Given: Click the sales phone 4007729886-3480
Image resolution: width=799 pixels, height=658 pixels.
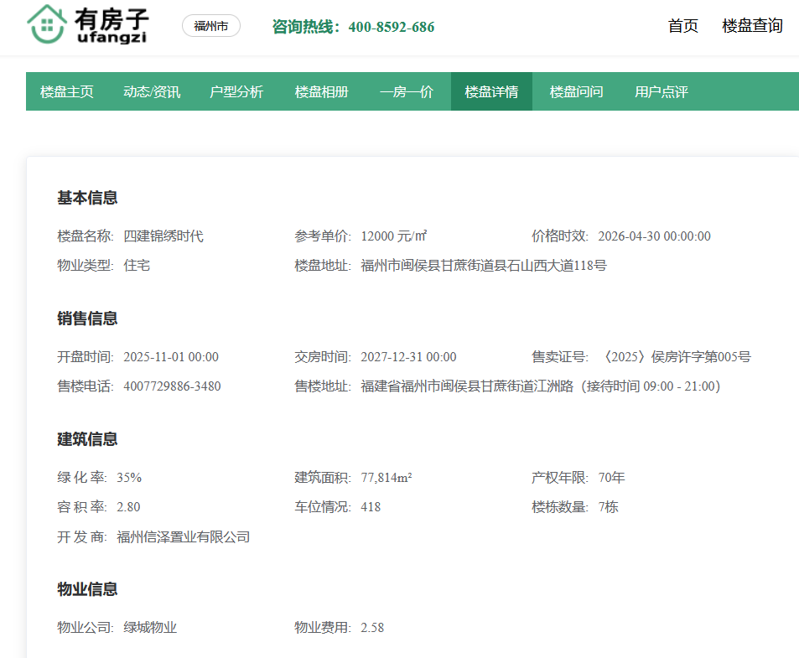Looking at the screenshot, I should coord(172,386).
